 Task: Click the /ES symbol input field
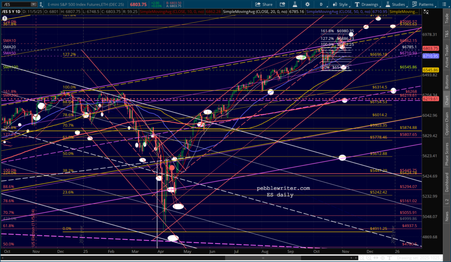14,4
